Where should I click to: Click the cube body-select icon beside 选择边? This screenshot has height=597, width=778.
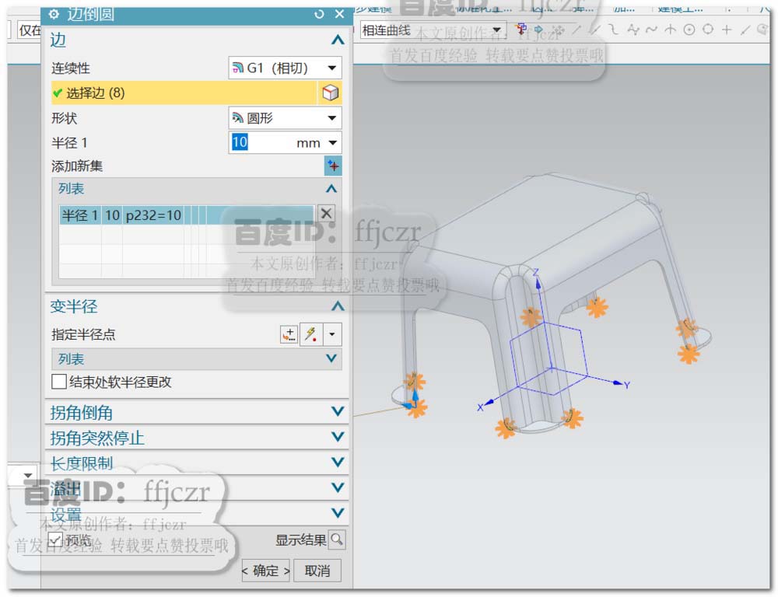pyautogui.click(x=330, y=93)
